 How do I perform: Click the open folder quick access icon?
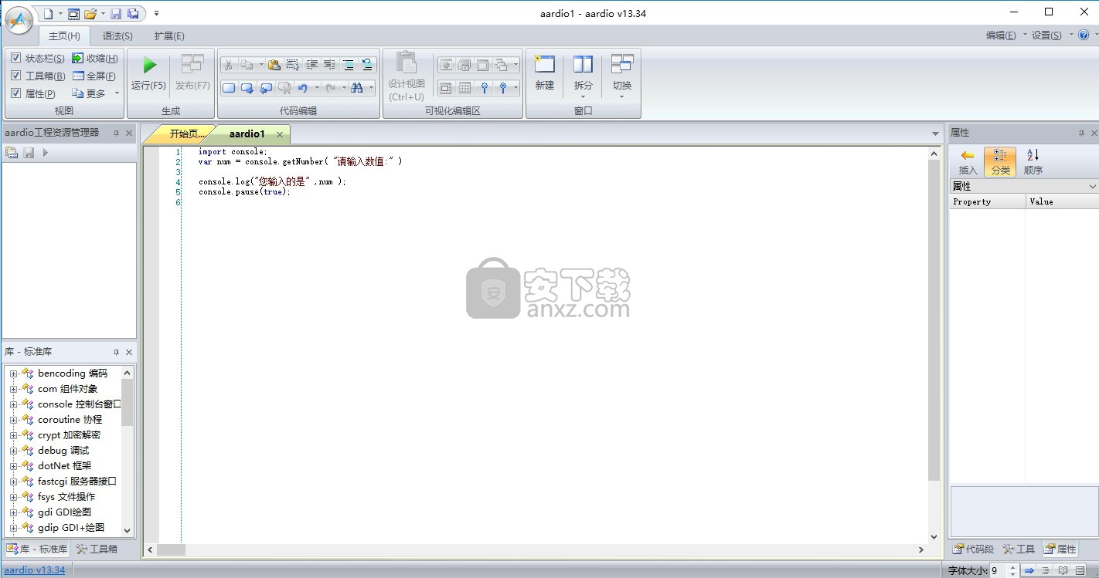coord(90,13)
